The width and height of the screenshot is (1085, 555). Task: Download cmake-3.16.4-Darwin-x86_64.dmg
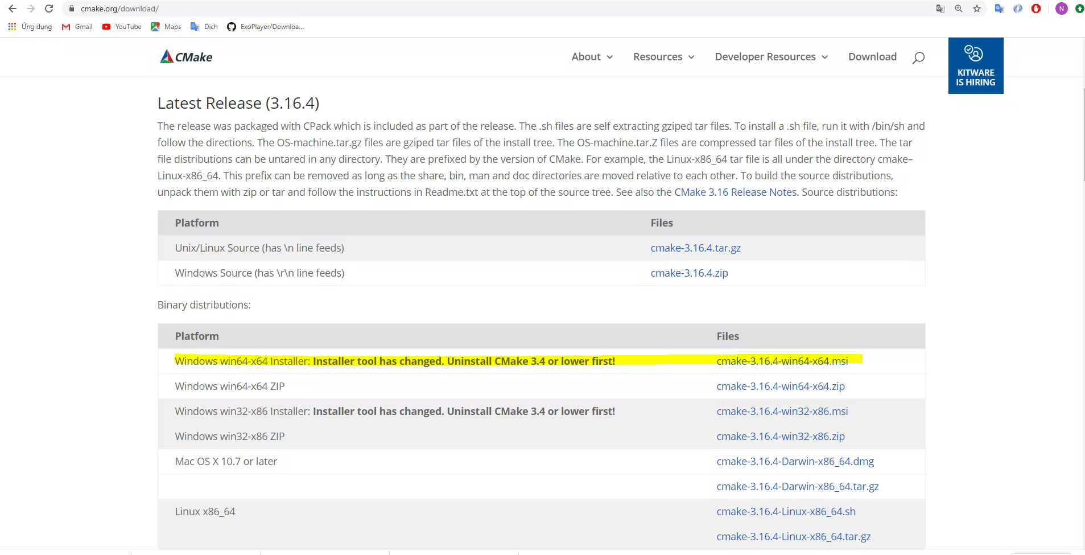(795, 461)
